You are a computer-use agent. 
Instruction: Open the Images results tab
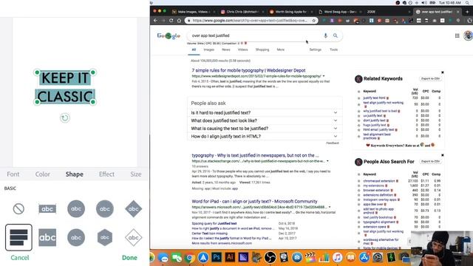click(208, 50)
